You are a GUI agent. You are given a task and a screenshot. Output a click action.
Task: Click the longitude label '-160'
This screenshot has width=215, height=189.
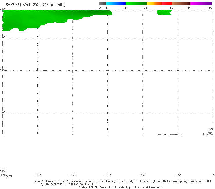click(143, 175)
